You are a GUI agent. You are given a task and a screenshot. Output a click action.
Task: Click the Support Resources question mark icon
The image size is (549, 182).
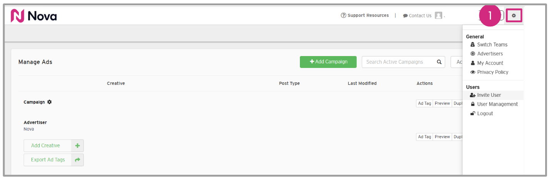pos(343,15)
